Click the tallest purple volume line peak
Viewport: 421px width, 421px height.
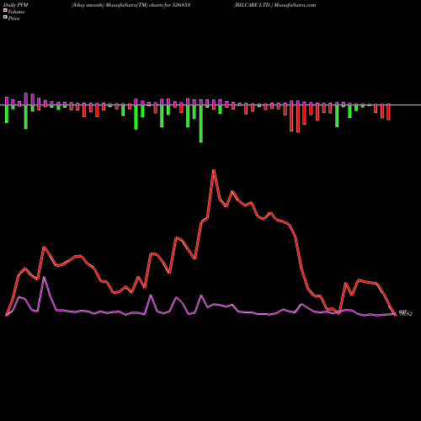tap(44, 277)
